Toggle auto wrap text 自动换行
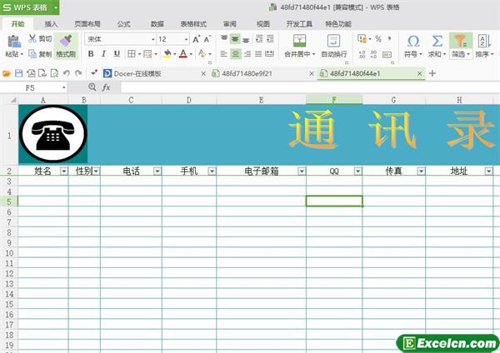Screen dimensions: 500x353 333,46
